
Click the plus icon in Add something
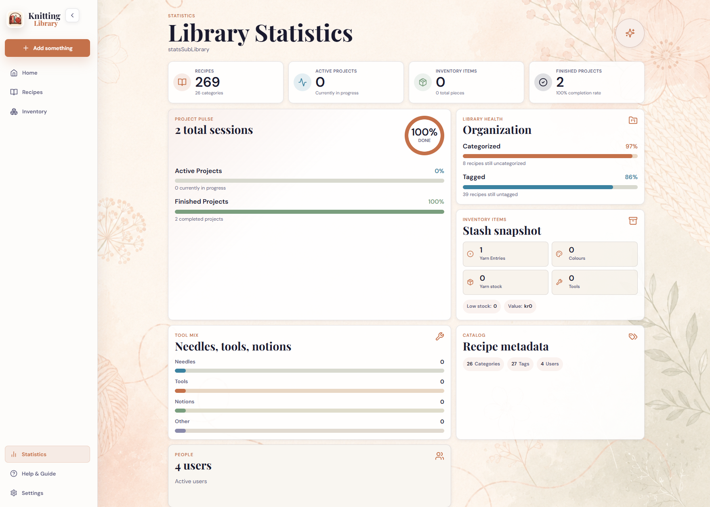click(26, 48)
